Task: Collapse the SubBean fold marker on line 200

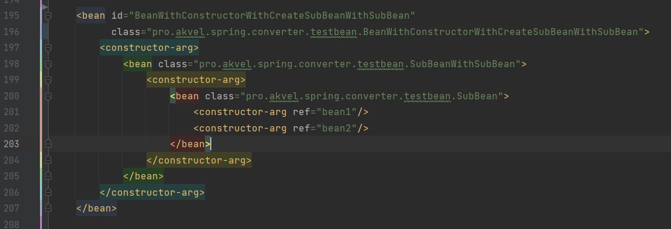Action: pyautogui.click(x=48, y=96)
